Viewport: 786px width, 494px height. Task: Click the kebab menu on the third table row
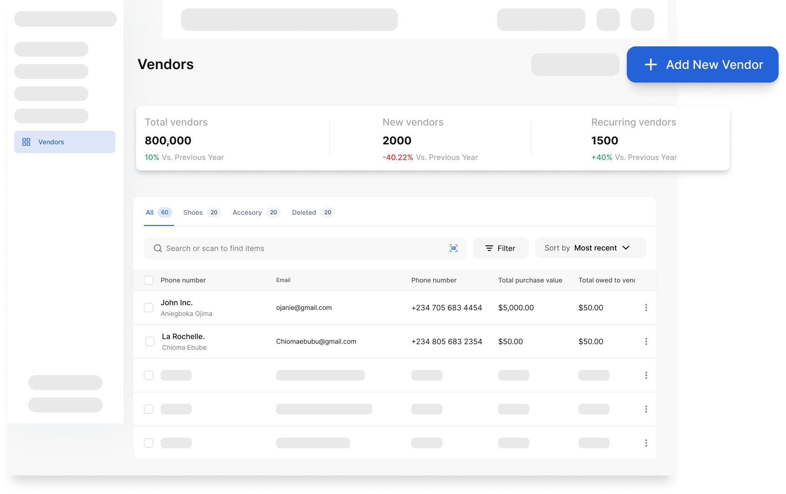click(646, 375)
